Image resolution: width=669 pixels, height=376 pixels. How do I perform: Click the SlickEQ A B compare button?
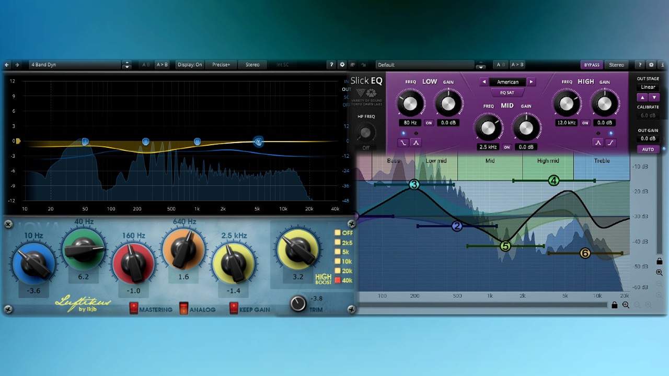[501, 65]
